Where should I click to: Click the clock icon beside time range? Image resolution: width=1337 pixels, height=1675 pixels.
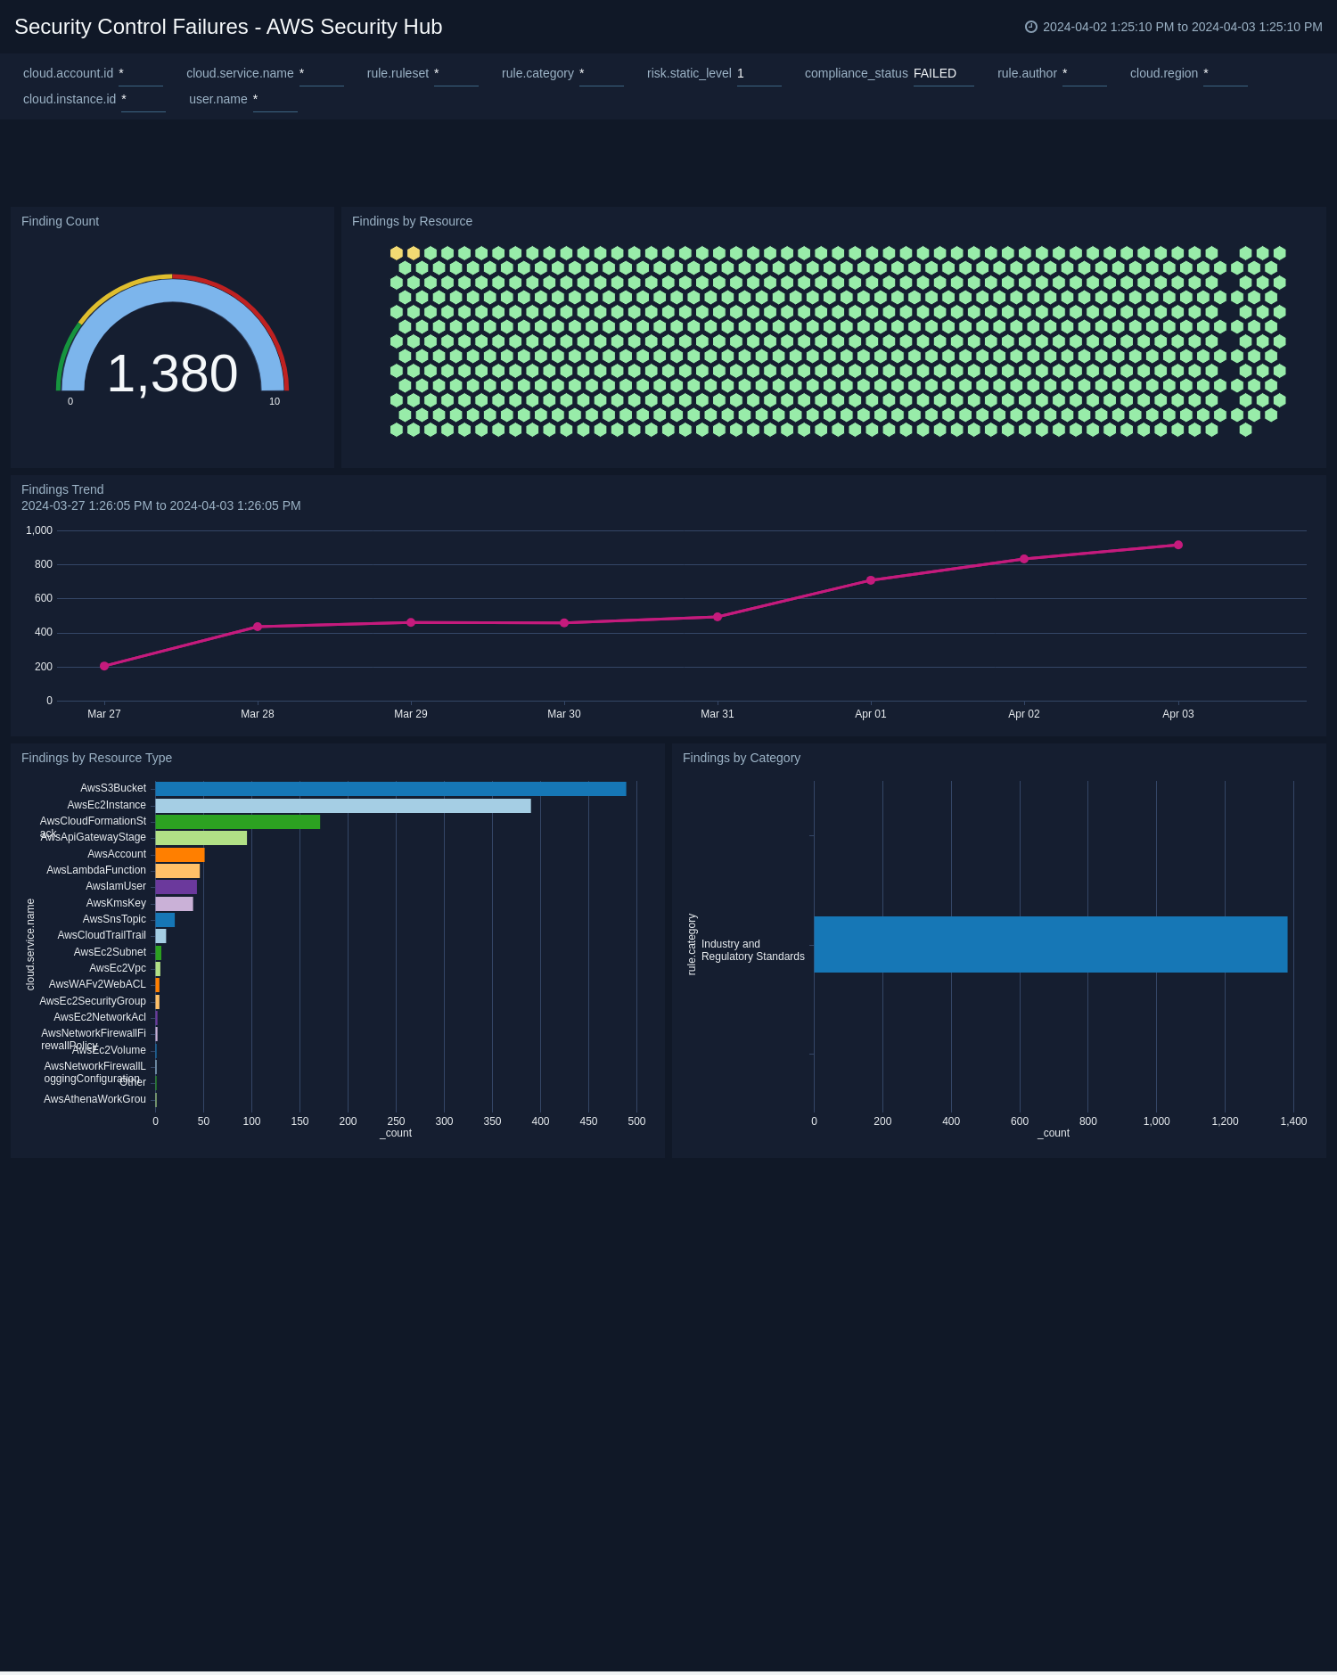click(1030, 27)
